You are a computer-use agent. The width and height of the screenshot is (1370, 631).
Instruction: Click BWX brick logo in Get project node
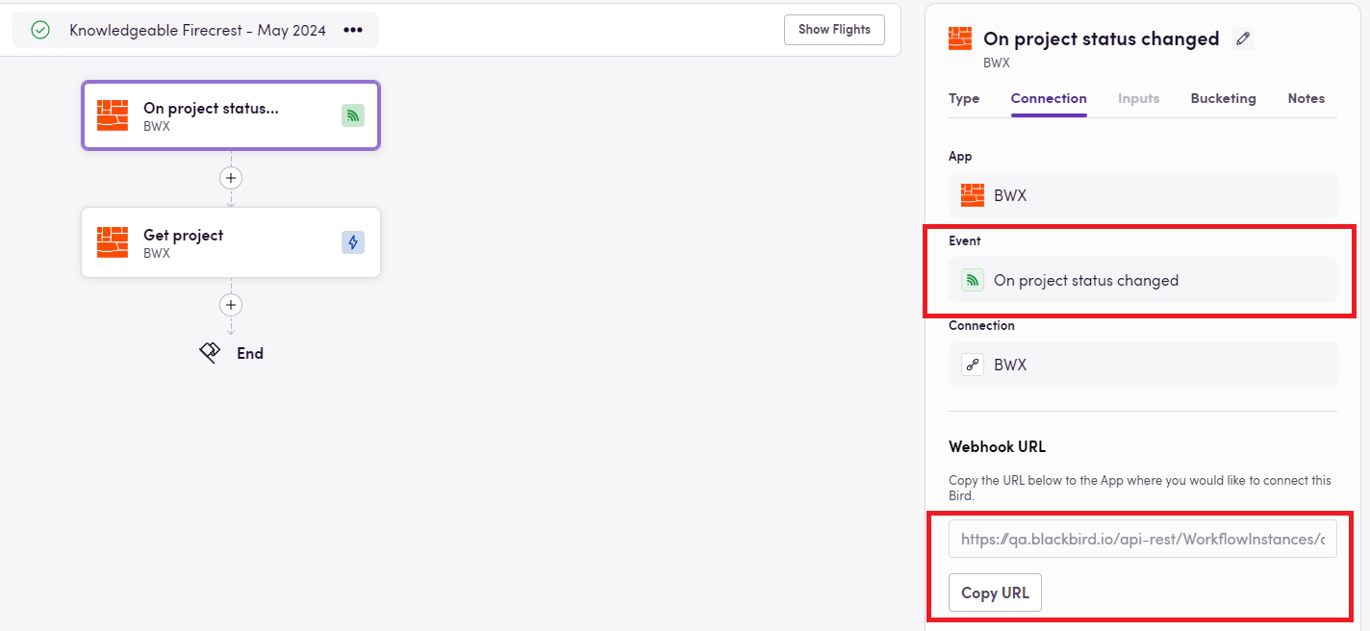(x=113, y=242)
